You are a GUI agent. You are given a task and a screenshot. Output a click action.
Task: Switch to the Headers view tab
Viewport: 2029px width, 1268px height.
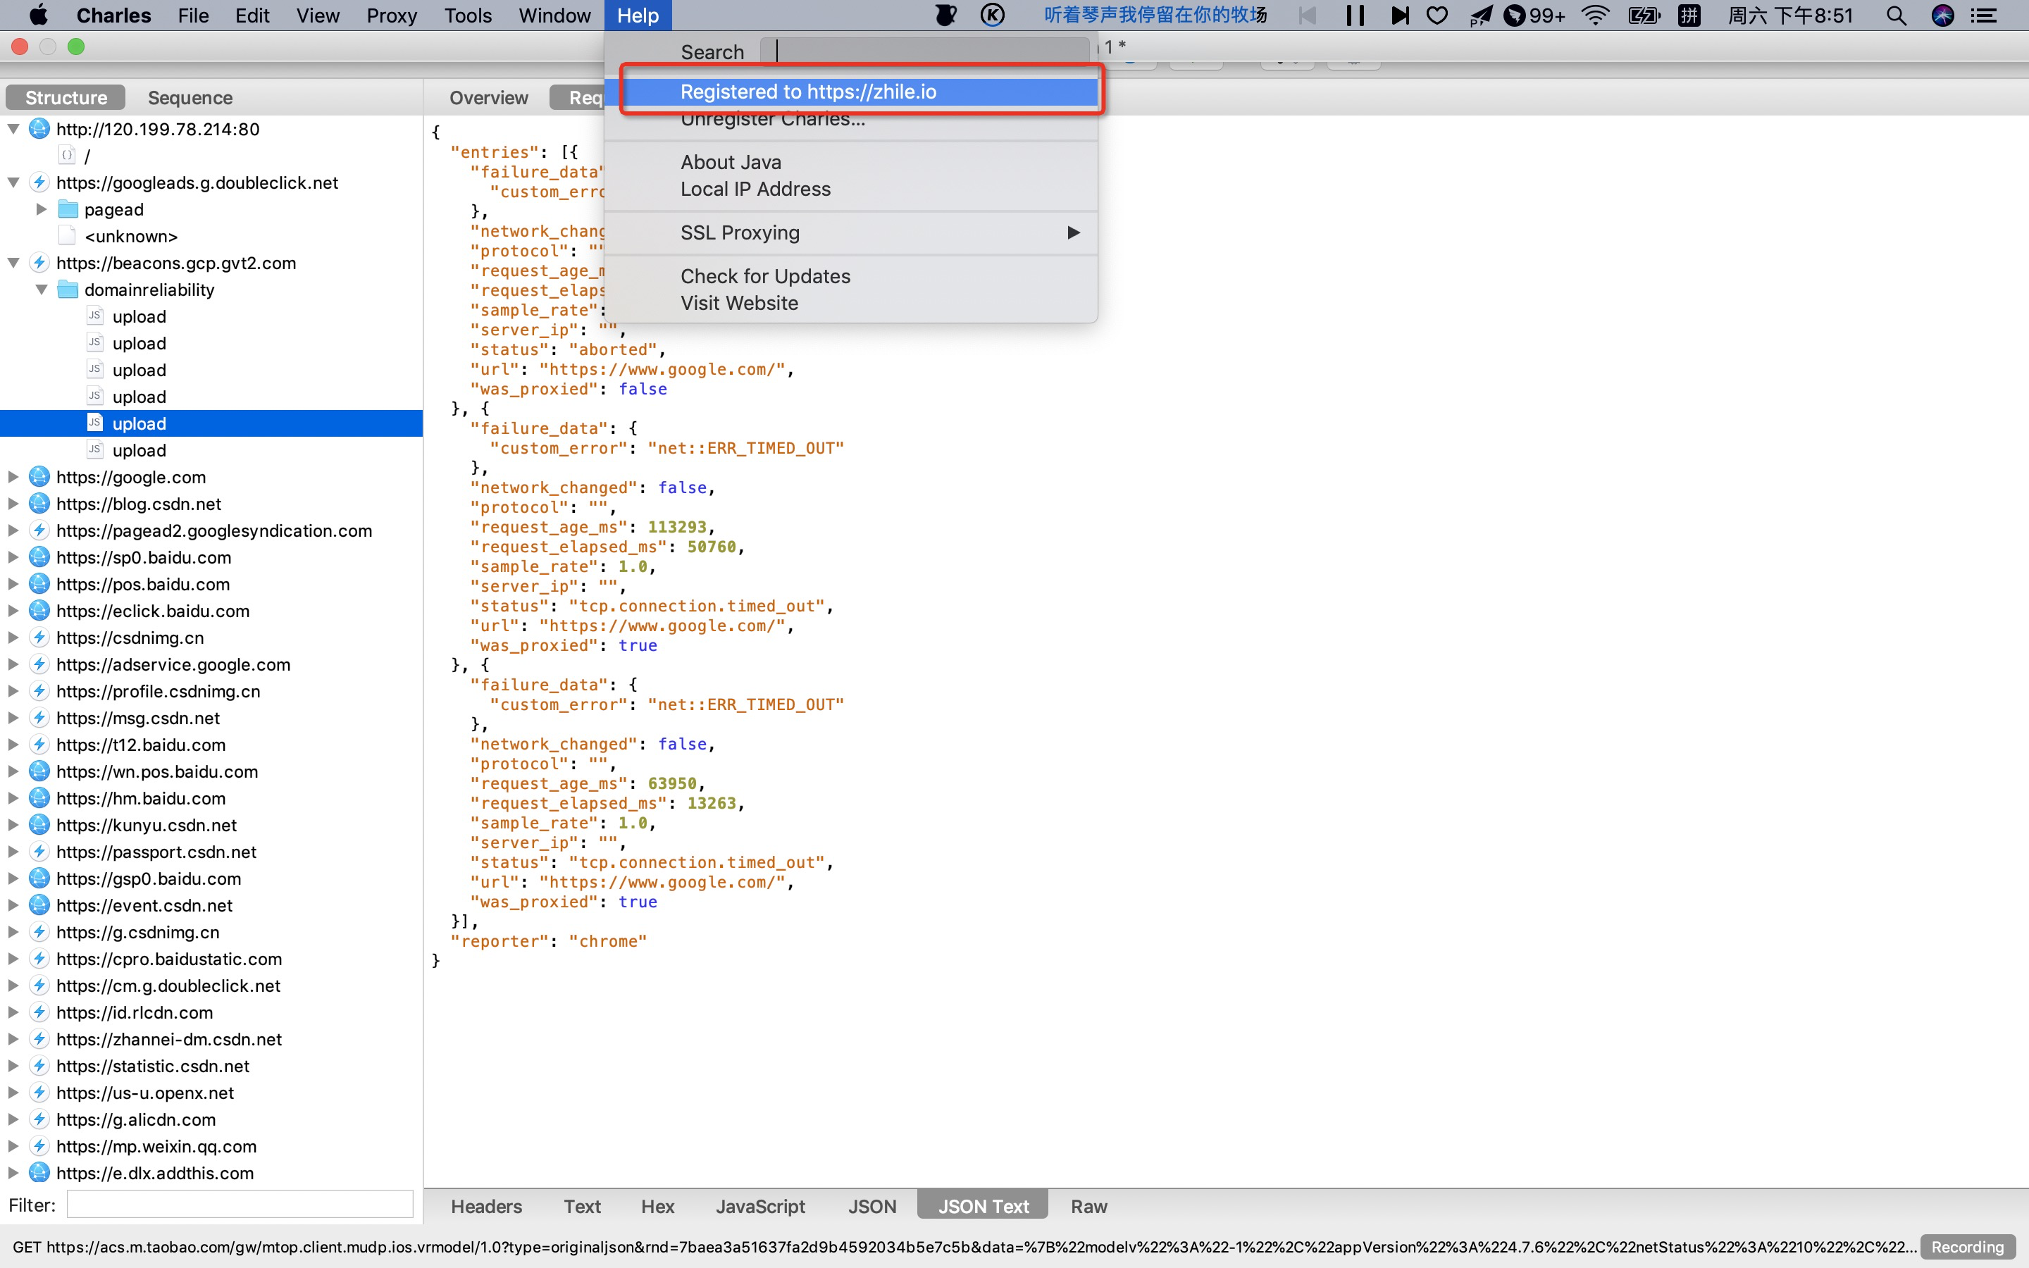tap(486, 1206)
